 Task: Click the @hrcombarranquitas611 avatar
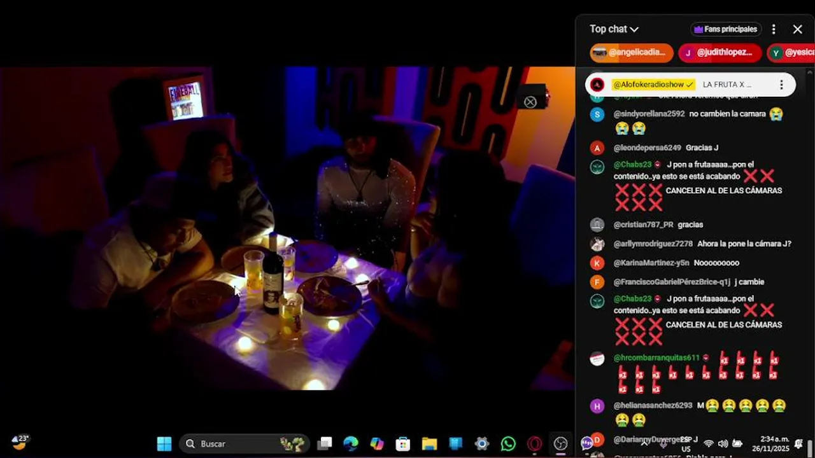597,359
